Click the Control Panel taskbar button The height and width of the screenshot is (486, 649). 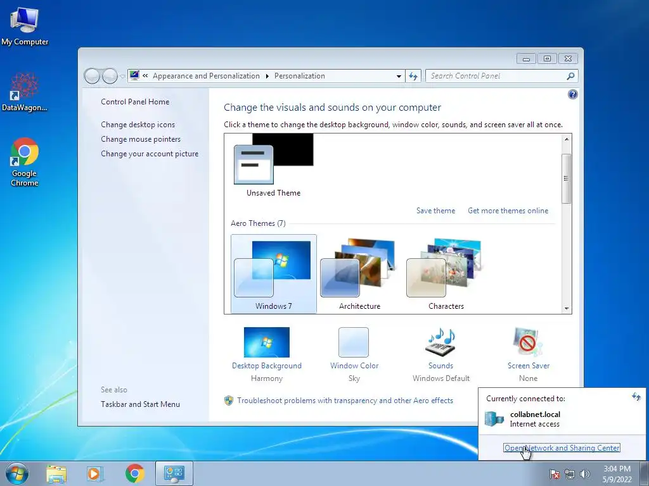[x=174, y=473]
